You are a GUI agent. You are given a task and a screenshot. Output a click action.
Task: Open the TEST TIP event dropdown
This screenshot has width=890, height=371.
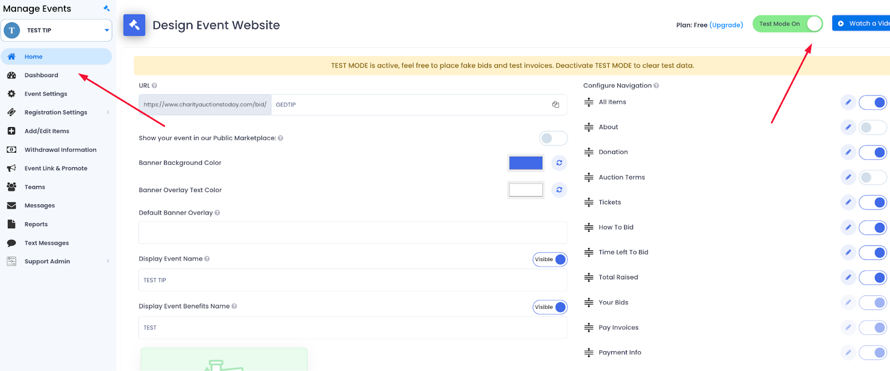pyautogui.click(x=56, y=31)
